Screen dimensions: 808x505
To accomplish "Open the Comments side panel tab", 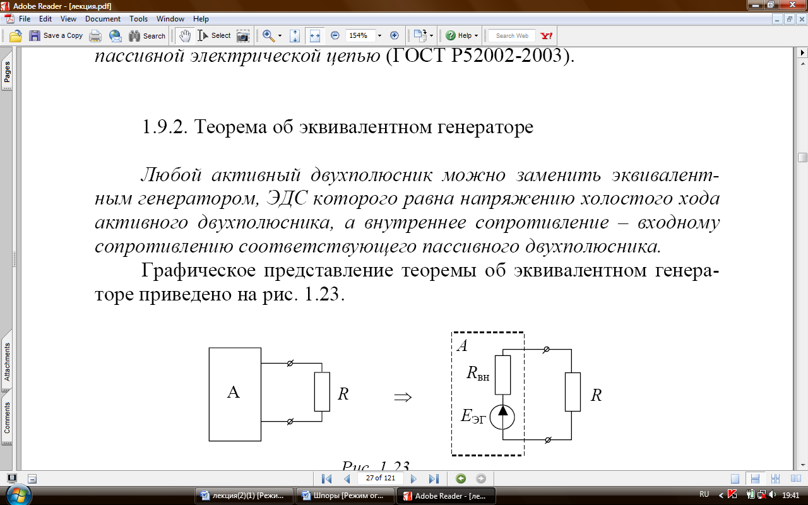I will point(7,418).
